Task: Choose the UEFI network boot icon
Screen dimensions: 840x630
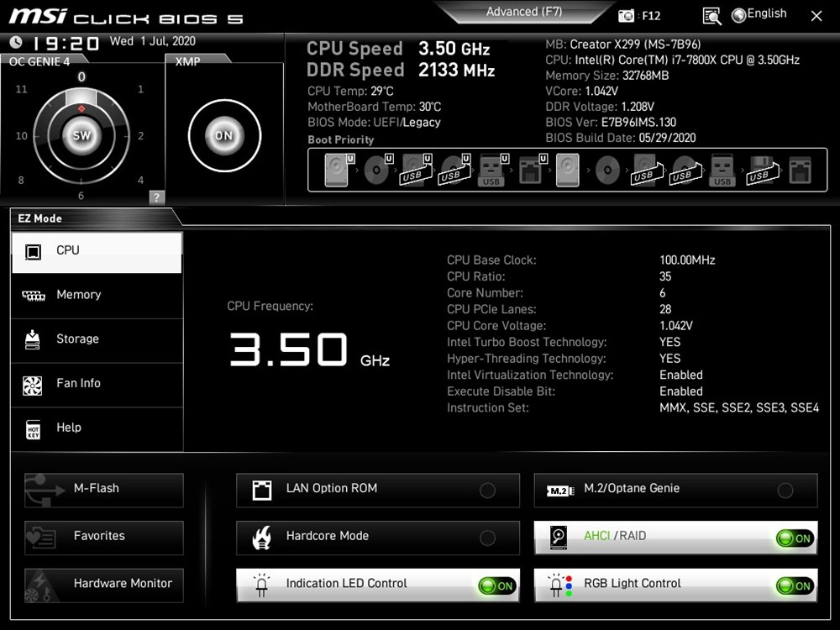Action: pyautogui.click(x=532, y=171)
